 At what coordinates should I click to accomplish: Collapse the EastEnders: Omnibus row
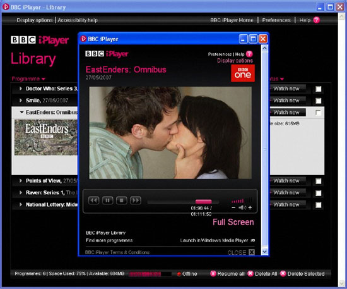[x=21, y=112]
